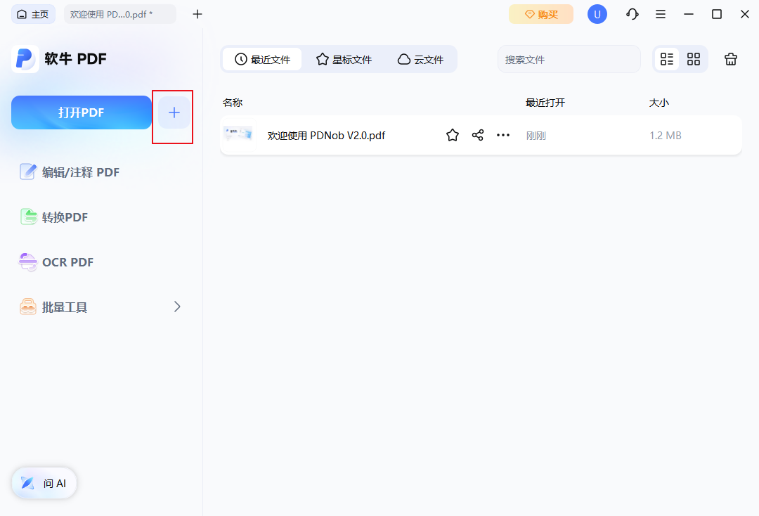Select the 最近文件 tab
Viewport: 759px width, 516px height.
pos(262,59)
